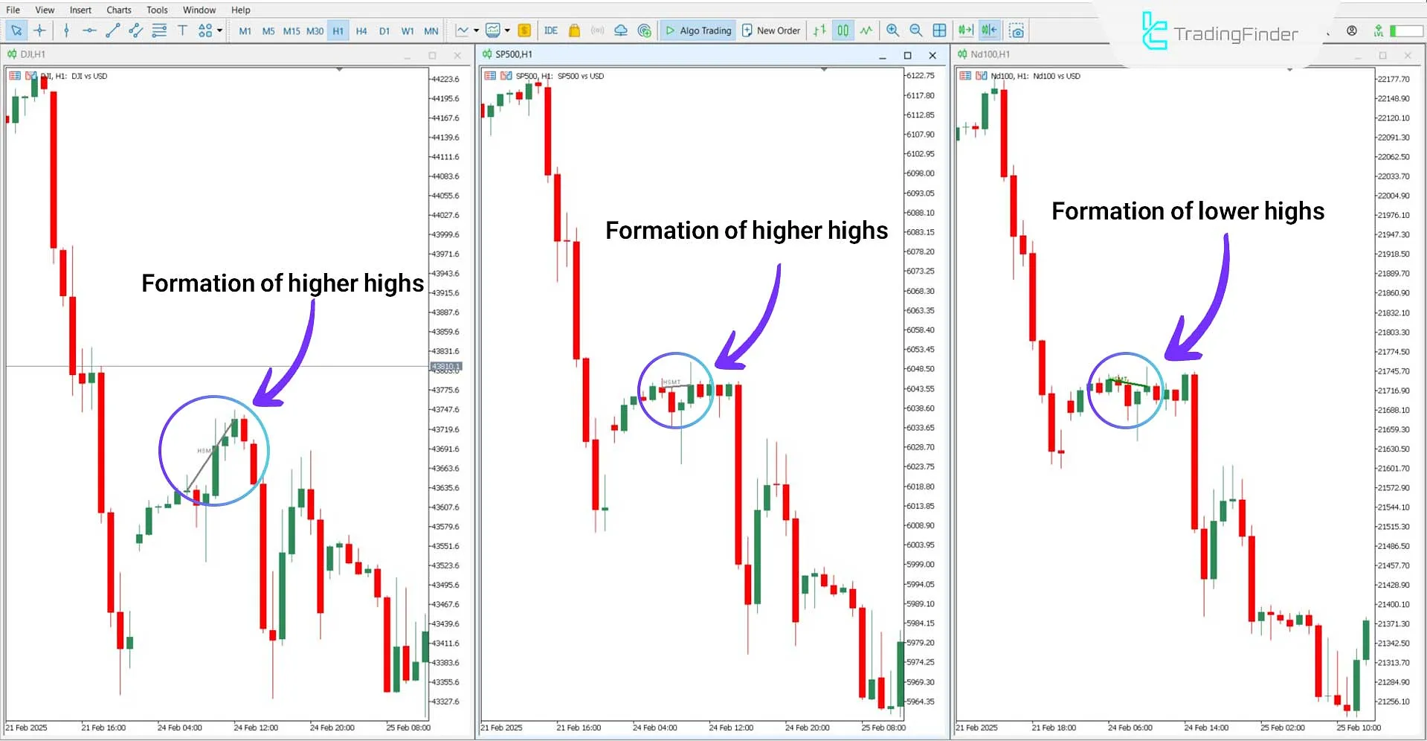Take a chart screenshot with the camera icon
This screenshot has height=741, width=1427.
click(x=1017, y=31)
